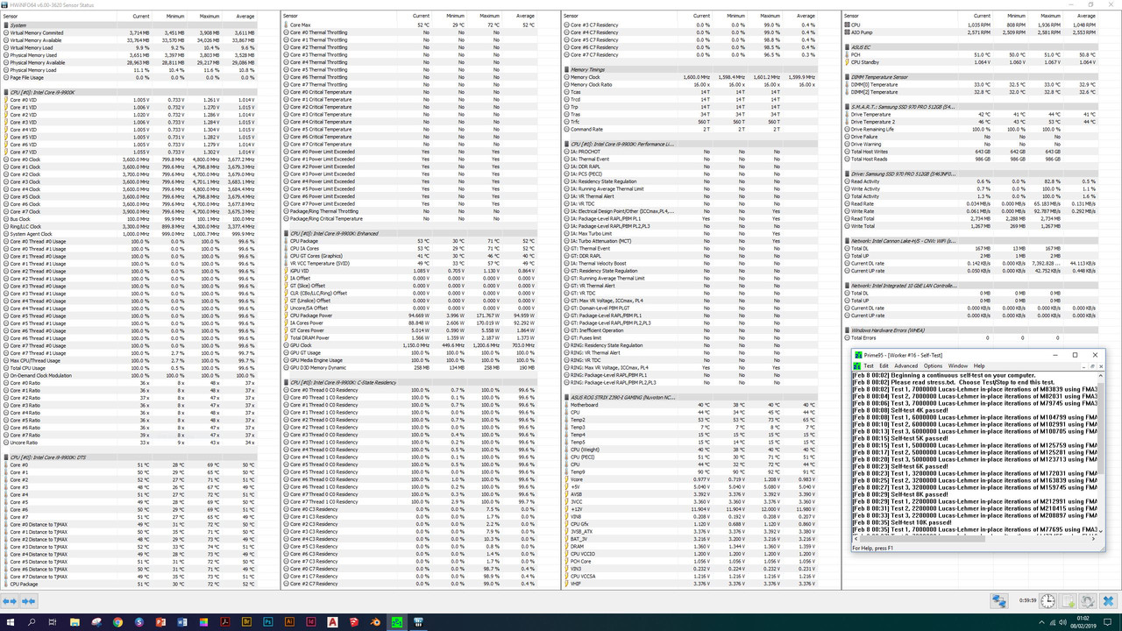Click the Prime95 scrollbar up arrow
1122x631 pixels.
click(1100, 375)
